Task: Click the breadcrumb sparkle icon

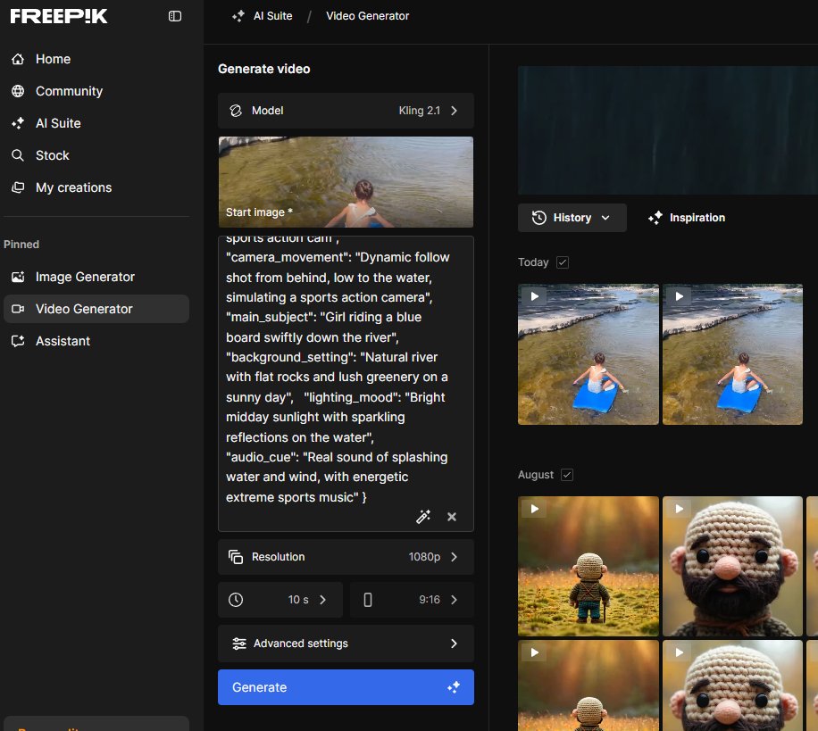Action: [238, 16]
